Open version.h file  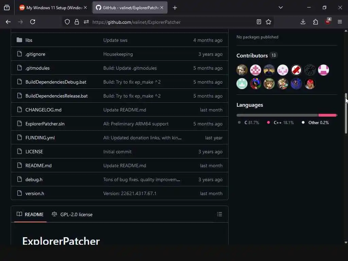coord(35,193)
